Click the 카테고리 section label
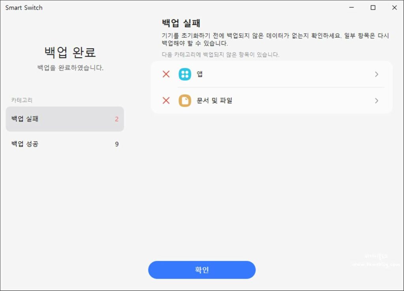This screenshot has width=404, height=291. pos(22,100)
